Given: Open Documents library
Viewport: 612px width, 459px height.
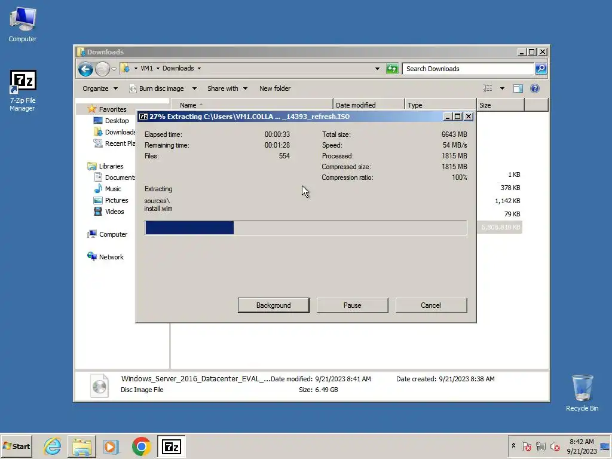Looking at the screenshot, I should point(115,177).
